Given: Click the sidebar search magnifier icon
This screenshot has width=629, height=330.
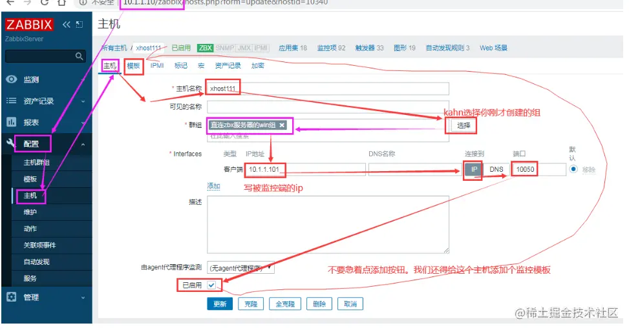Looking at the screenshot, I should pyautogui.click(x=79, y=56).
